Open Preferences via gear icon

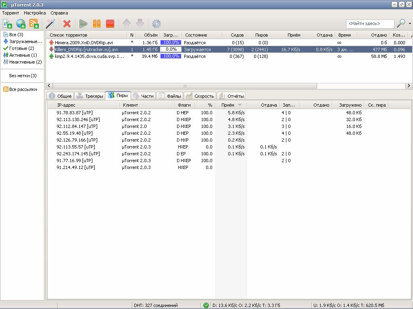(156, 24)
